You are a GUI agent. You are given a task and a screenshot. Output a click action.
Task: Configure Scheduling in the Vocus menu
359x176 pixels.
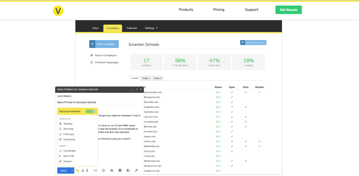point(69,139)
